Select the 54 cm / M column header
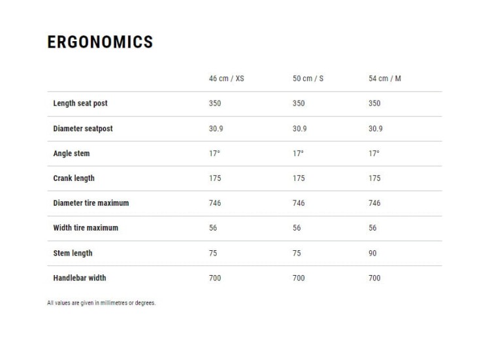This screenshot has width=490, height=341. [384, 78]
